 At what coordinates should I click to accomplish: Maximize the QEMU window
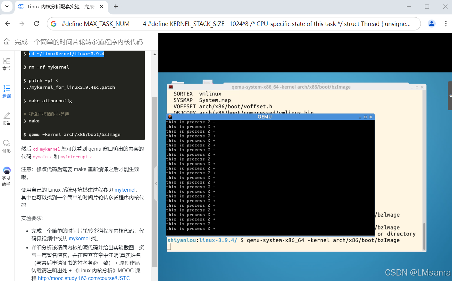pos(365,117)
